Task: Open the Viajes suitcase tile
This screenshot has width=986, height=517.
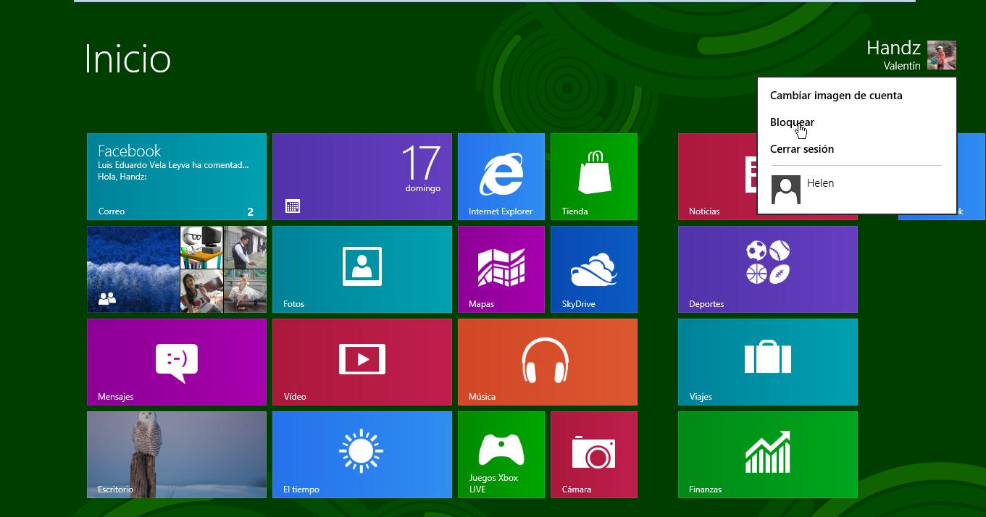Action: [767, 362]
